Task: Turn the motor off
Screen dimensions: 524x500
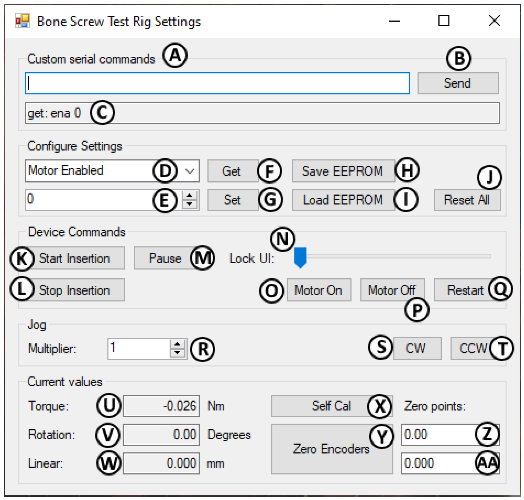Action: pos(392,290)
